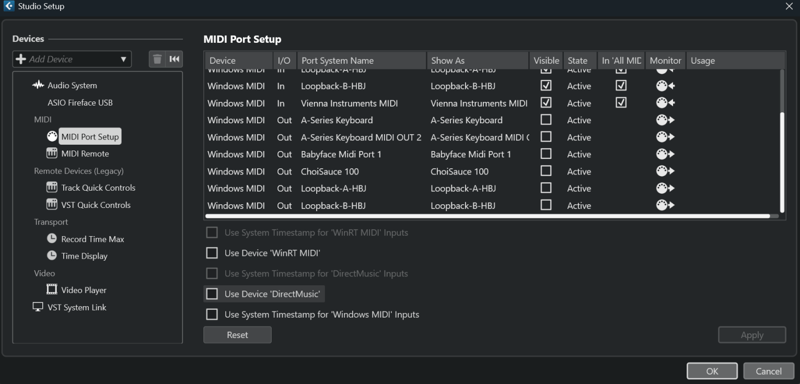Uncheck Visible for Vienna Instruments MIDI

546,102
